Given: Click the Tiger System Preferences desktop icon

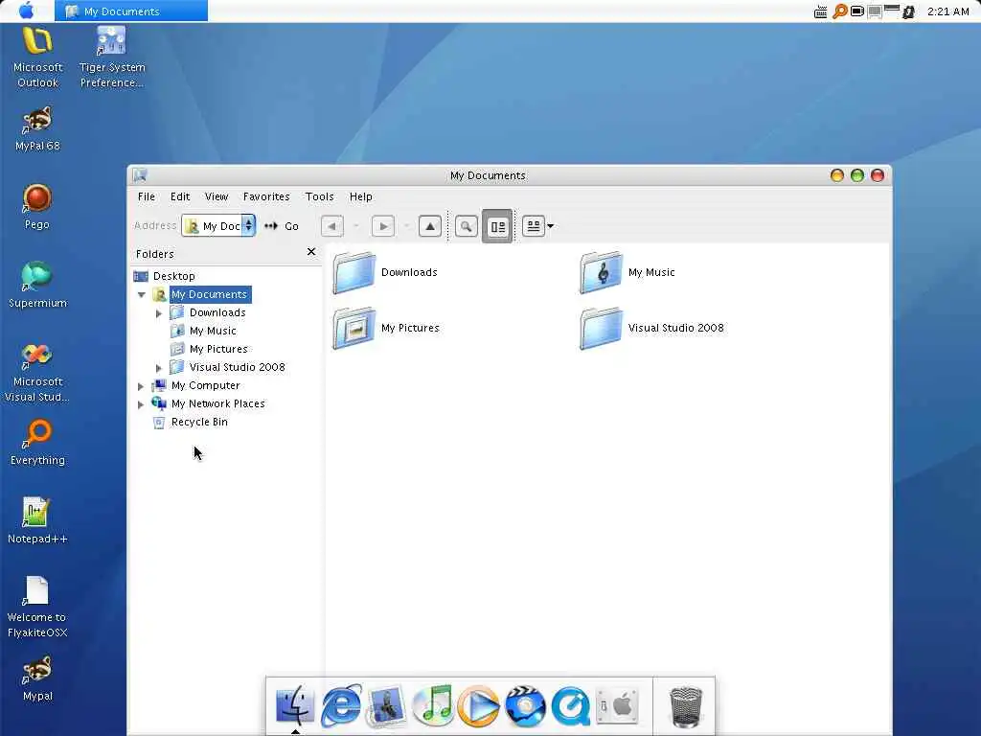Looking at the screenshot, I should coord(111,42).
